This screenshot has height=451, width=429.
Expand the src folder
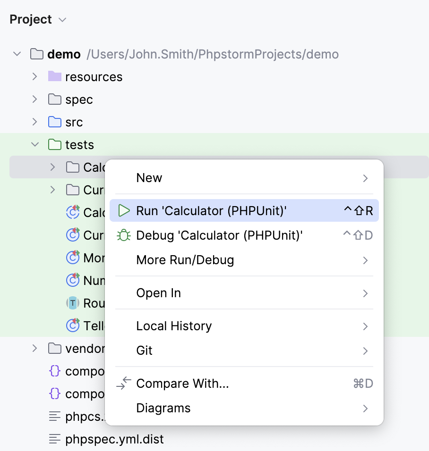pos(34,122)
